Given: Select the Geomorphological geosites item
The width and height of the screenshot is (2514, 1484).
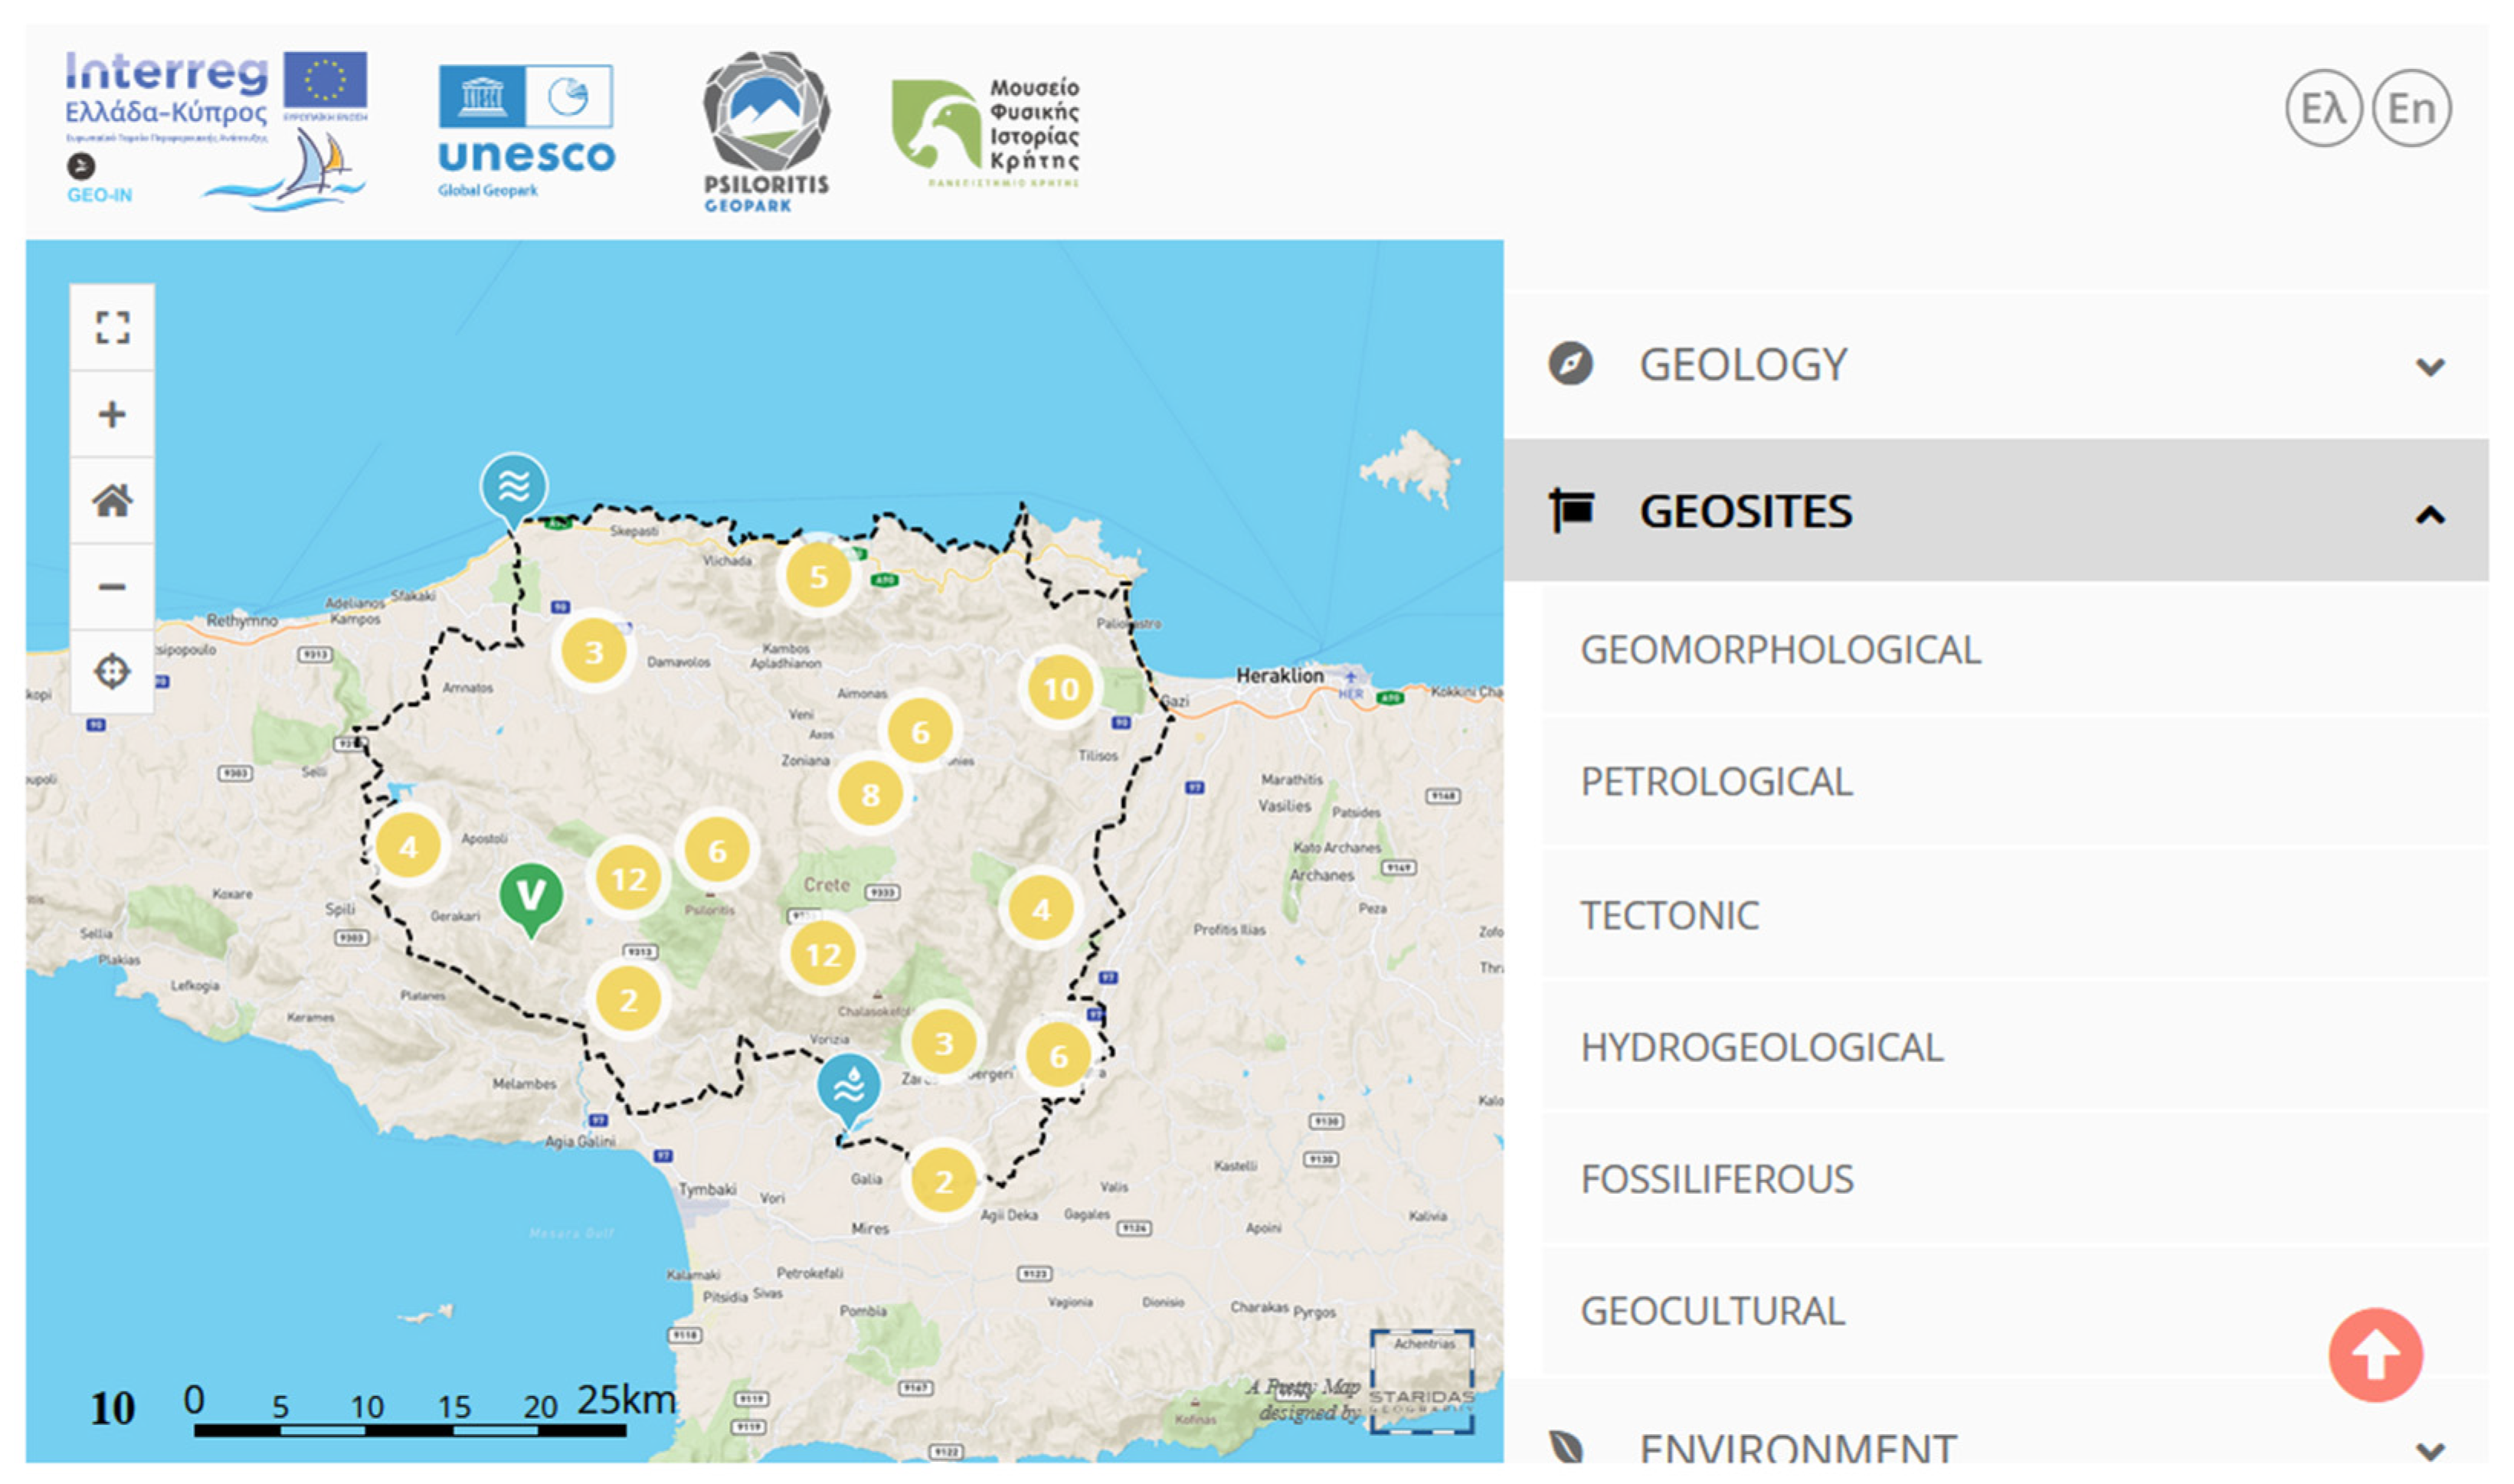Looking at the screenshot, I should 1779,650.
